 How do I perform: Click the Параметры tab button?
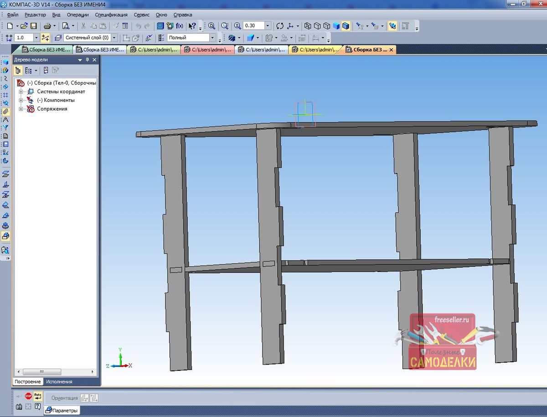click(x=62, y=411)
